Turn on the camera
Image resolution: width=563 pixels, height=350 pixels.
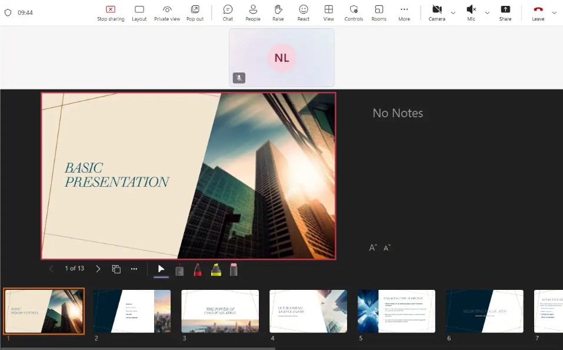(437, 12)
